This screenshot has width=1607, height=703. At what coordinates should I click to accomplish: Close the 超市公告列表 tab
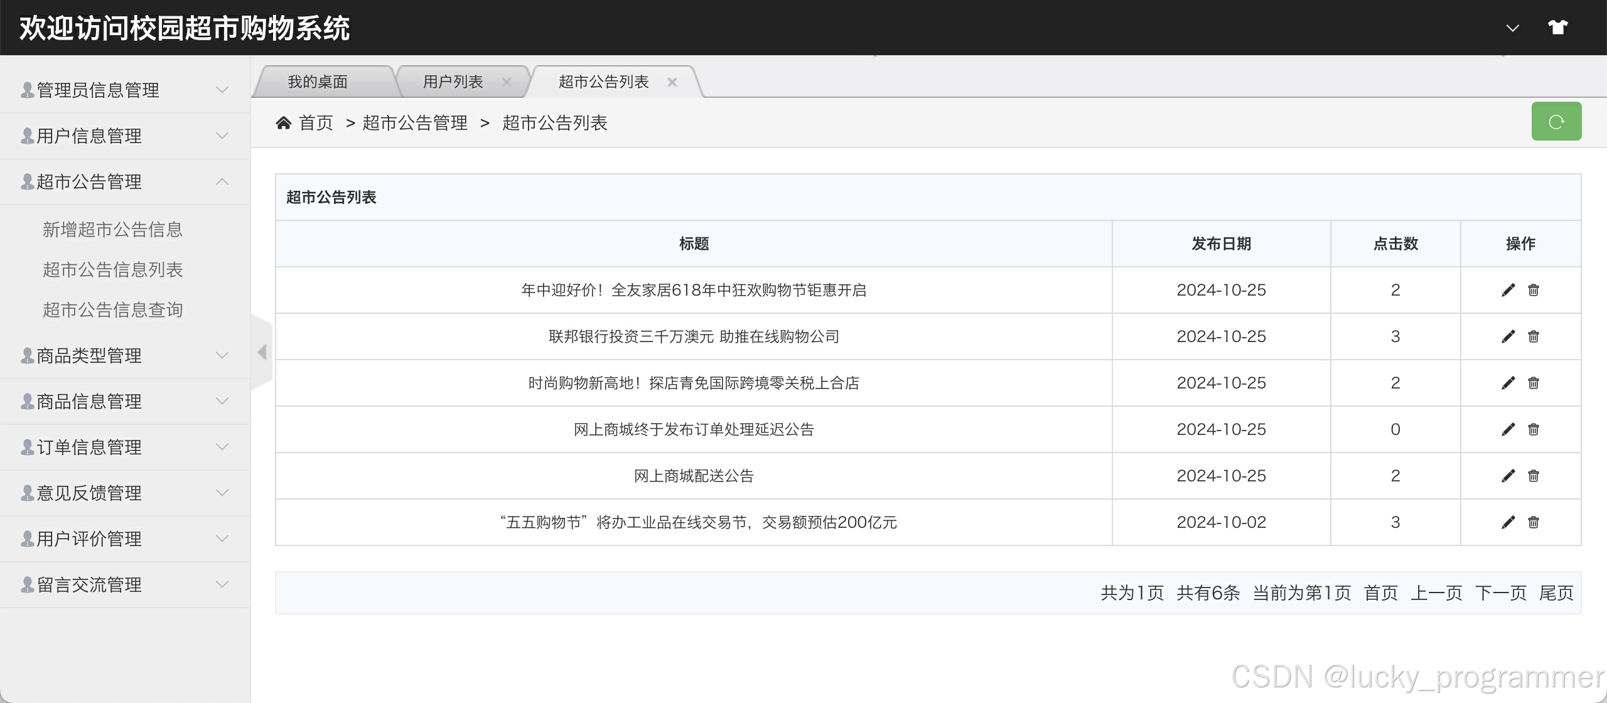[672, 82]
